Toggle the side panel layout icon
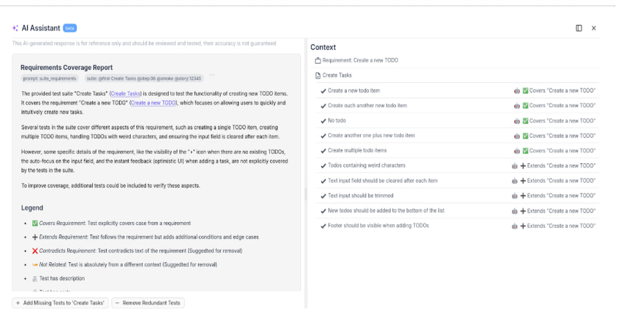The width and height of the screenshot is (621, 319). click(579, 28)
